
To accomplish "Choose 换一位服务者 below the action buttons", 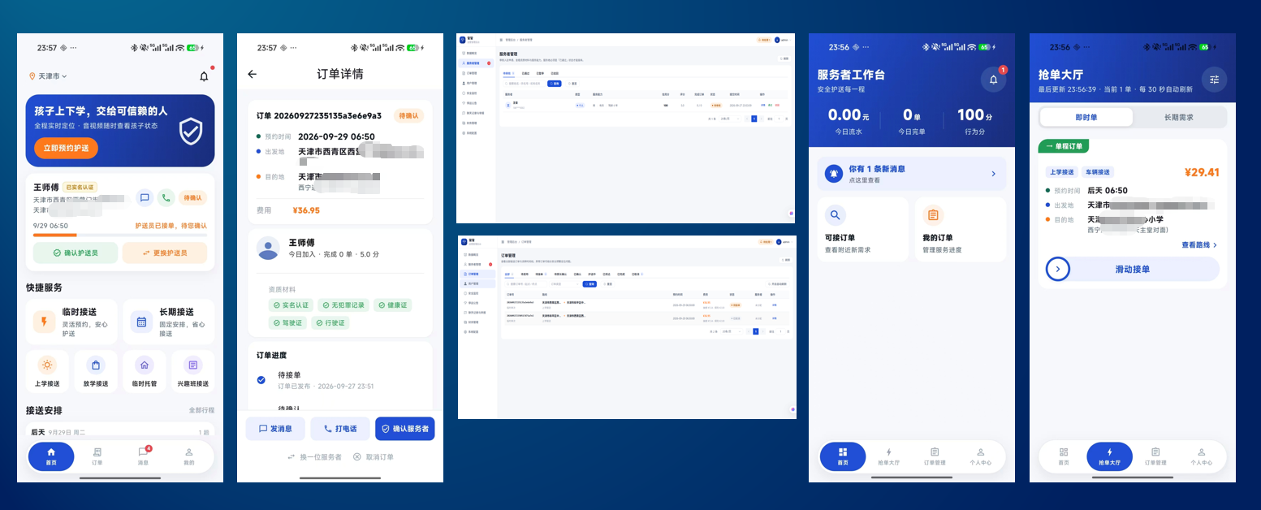I will [314, 457].
